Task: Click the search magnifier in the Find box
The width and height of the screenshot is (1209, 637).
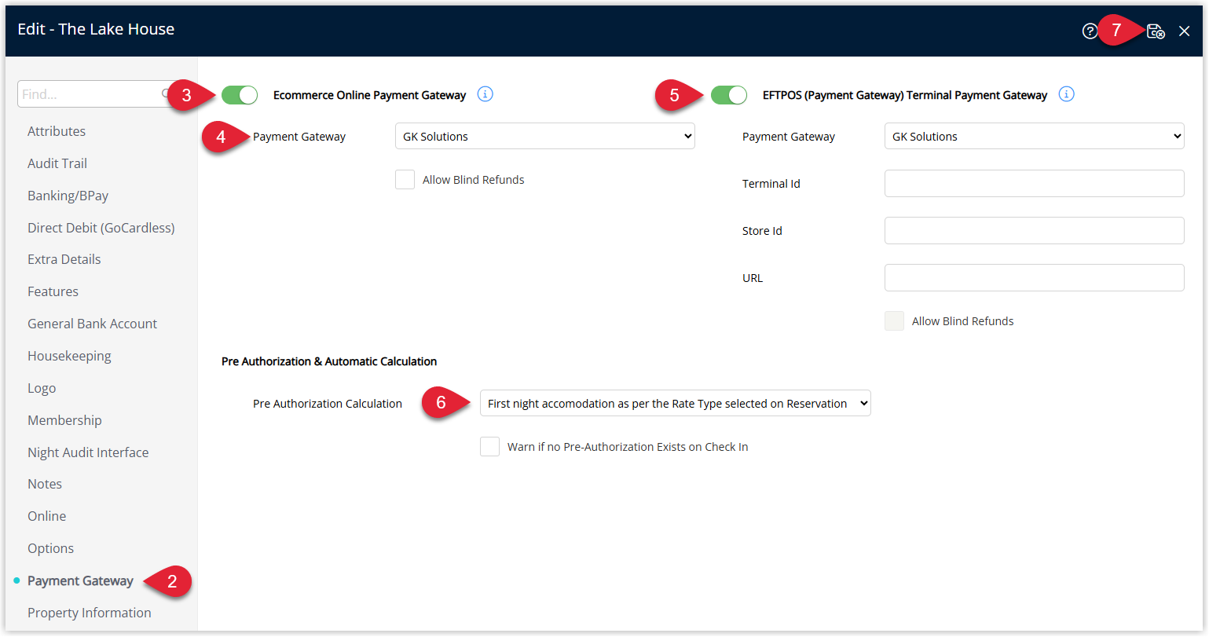Action: tap(166, 94)
